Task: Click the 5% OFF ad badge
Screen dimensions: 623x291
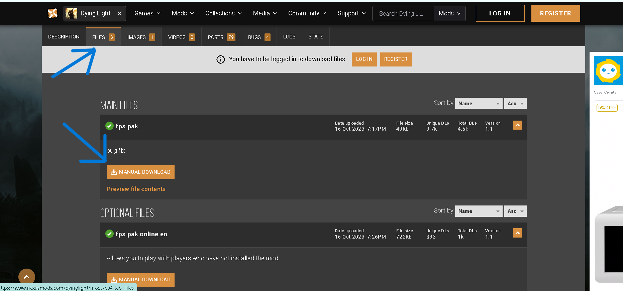Action: point(607,108)
